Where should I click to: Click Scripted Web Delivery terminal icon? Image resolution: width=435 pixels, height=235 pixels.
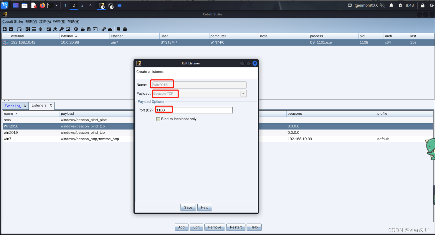tap(95, 29)
